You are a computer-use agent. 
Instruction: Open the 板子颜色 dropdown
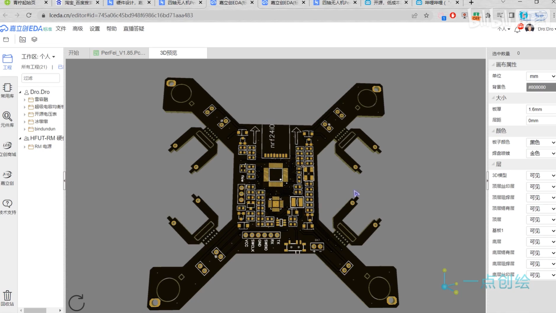pos(541,143)
